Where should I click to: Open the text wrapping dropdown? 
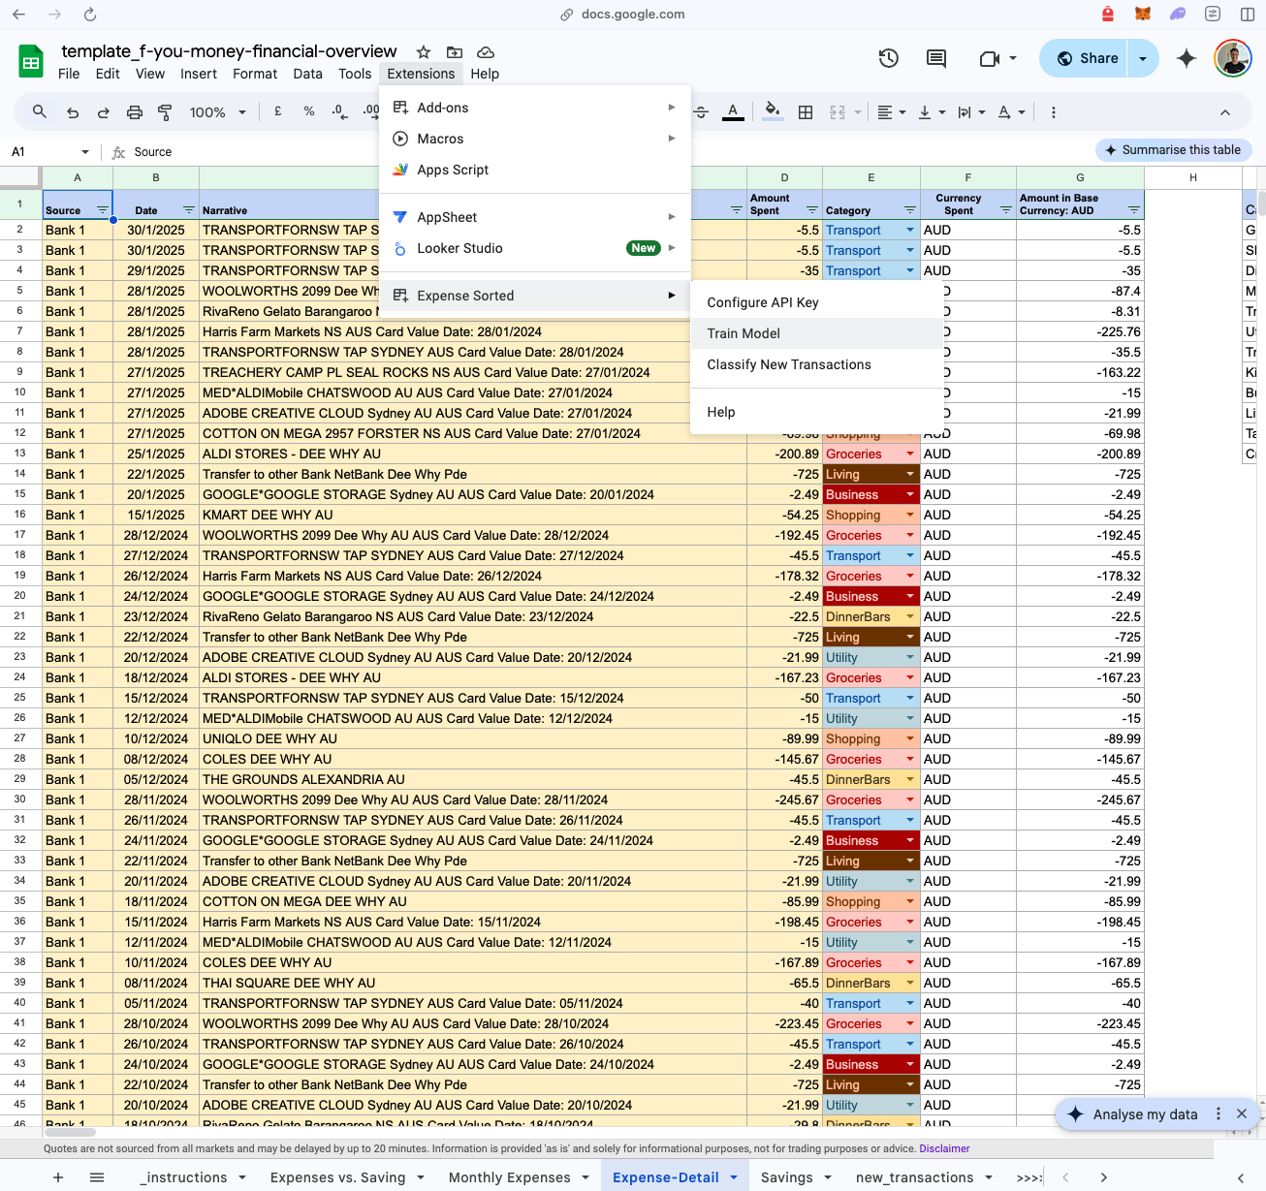971,112
